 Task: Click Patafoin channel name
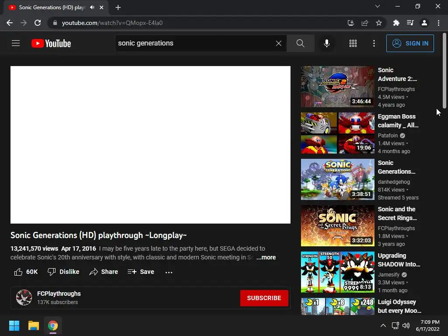[x=388, y=136]
